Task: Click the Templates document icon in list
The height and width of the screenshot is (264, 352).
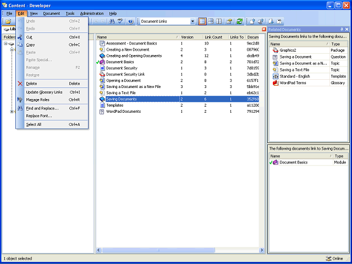Action: pos(102,105)
